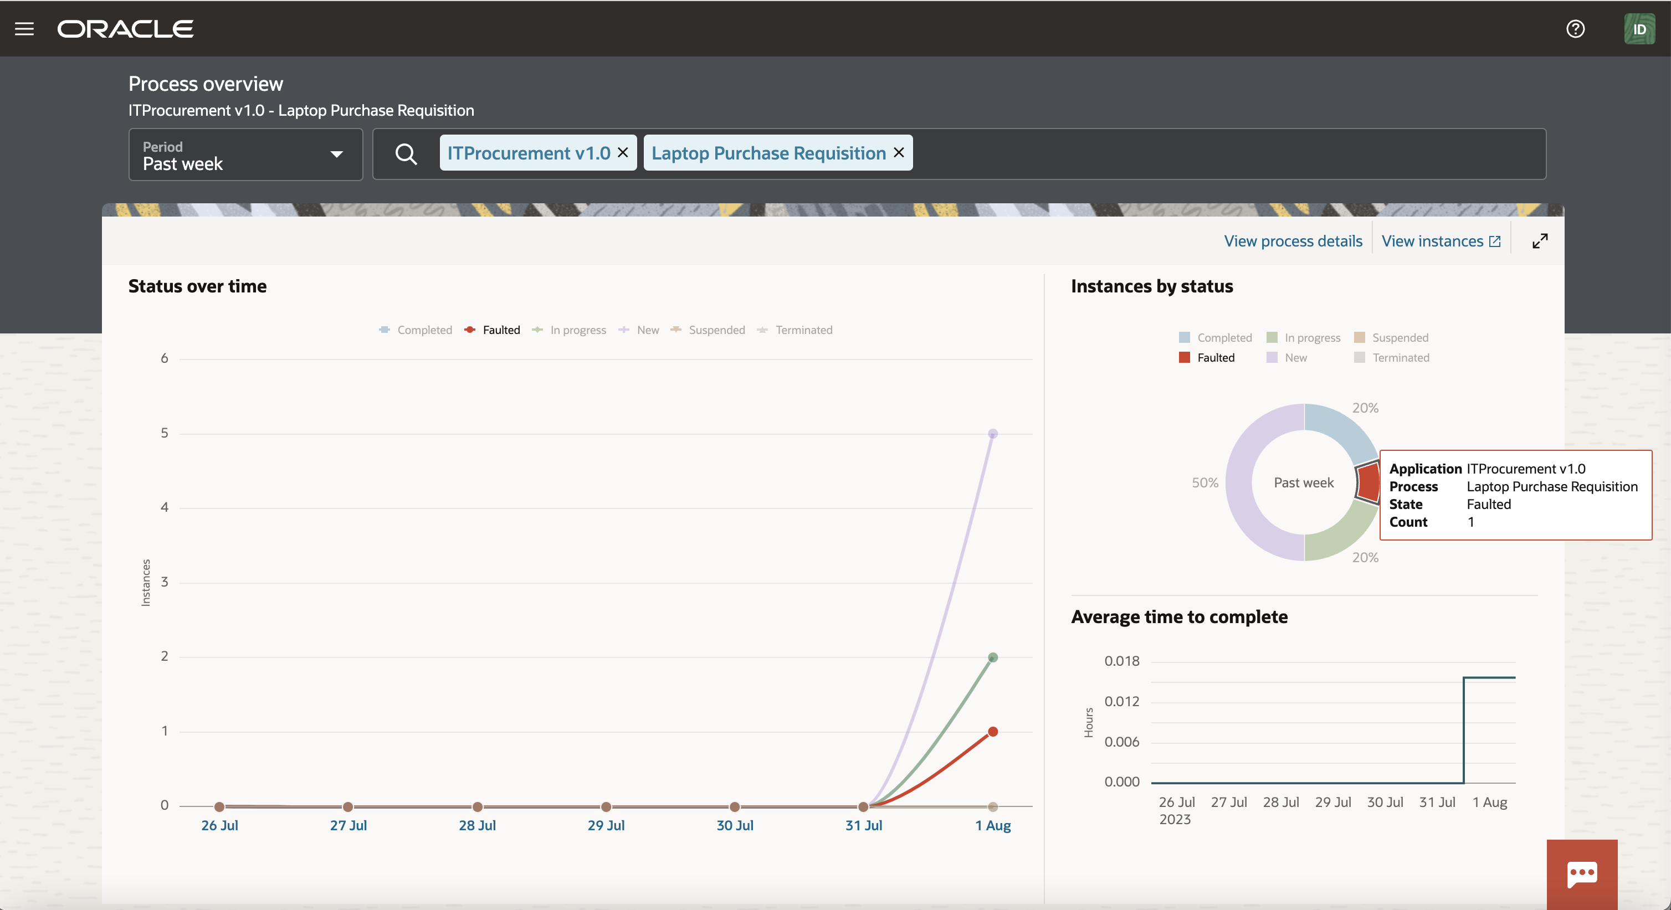
Task: Open the help question mark icon
Action: click(1575, 29)
